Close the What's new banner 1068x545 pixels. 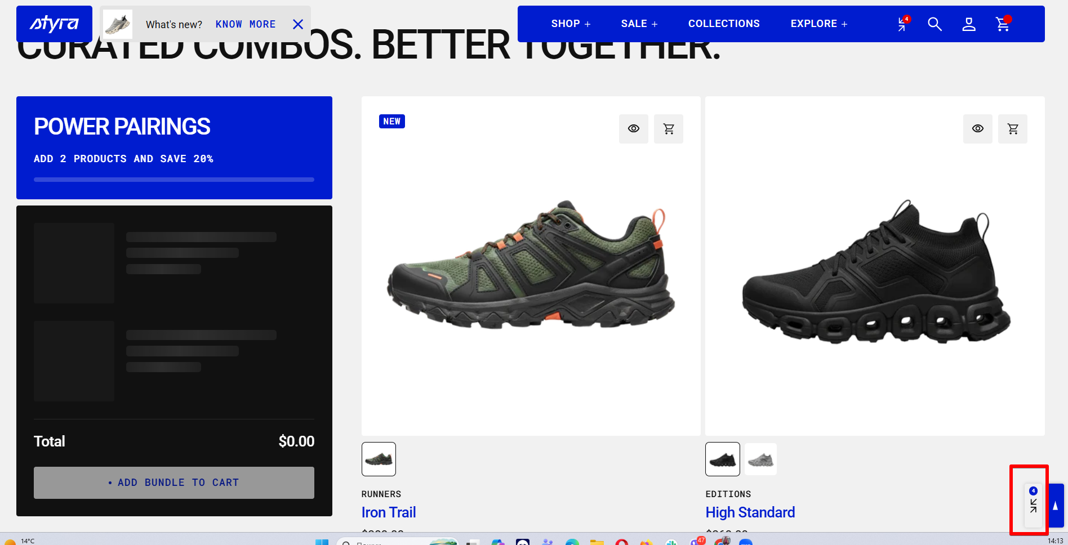tap(298, 24)
